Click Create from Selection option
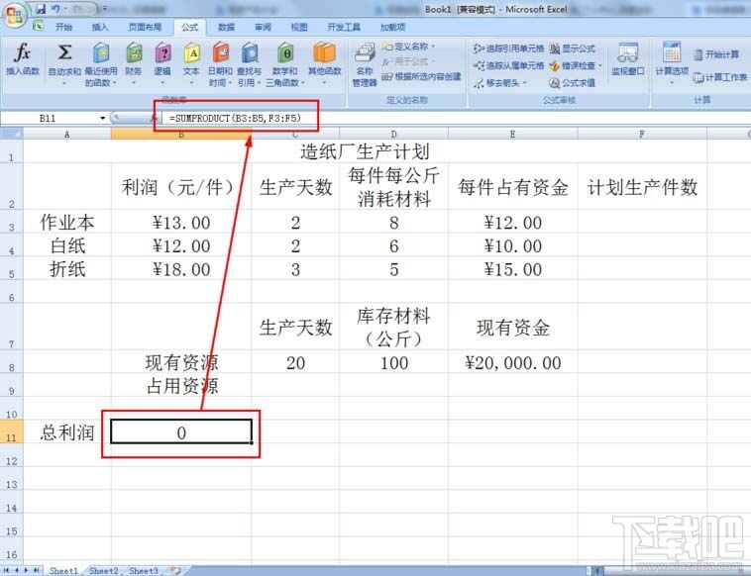The height and width of the screenshot is (576, 751). [x=421, y=76]
